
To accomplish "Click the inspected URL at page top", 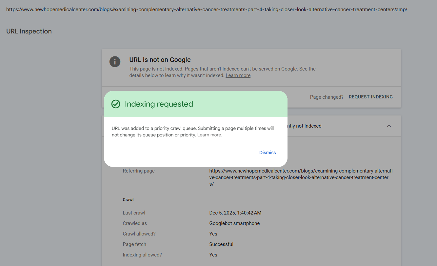I will 207,10.
